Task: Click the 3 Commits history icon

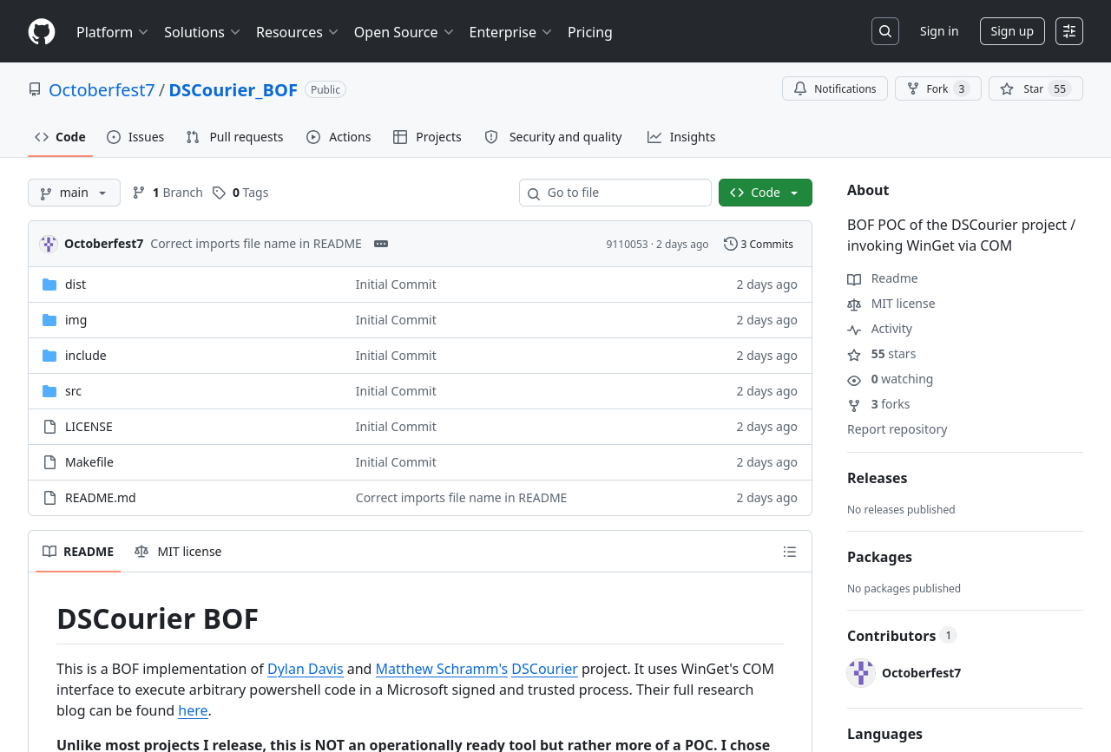Action: tap(730, 244)
